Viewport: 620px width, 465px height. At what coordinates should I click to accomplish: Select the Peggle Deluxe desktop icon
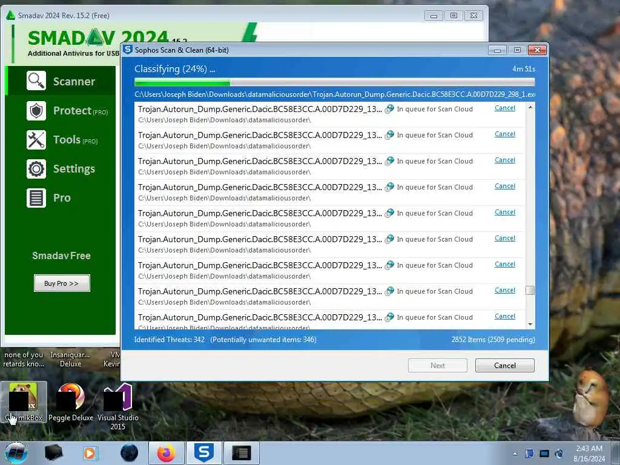pyautogui.click(x=71, y=402)
